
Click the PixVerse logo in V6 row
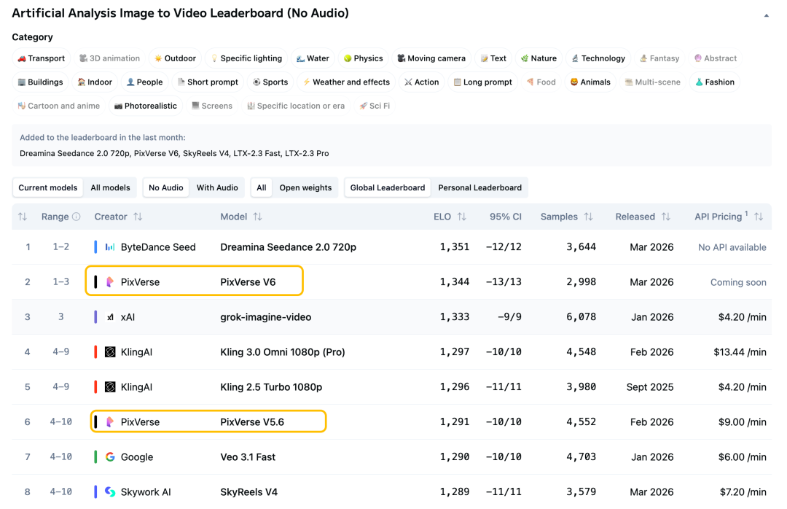(110, 282)
